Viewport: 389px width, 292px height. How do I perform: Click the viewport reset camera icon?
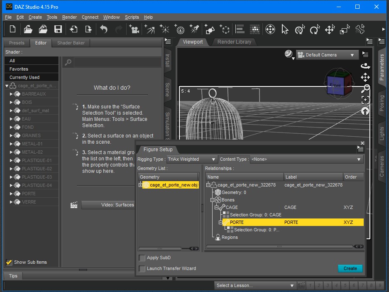pos(365,111)
